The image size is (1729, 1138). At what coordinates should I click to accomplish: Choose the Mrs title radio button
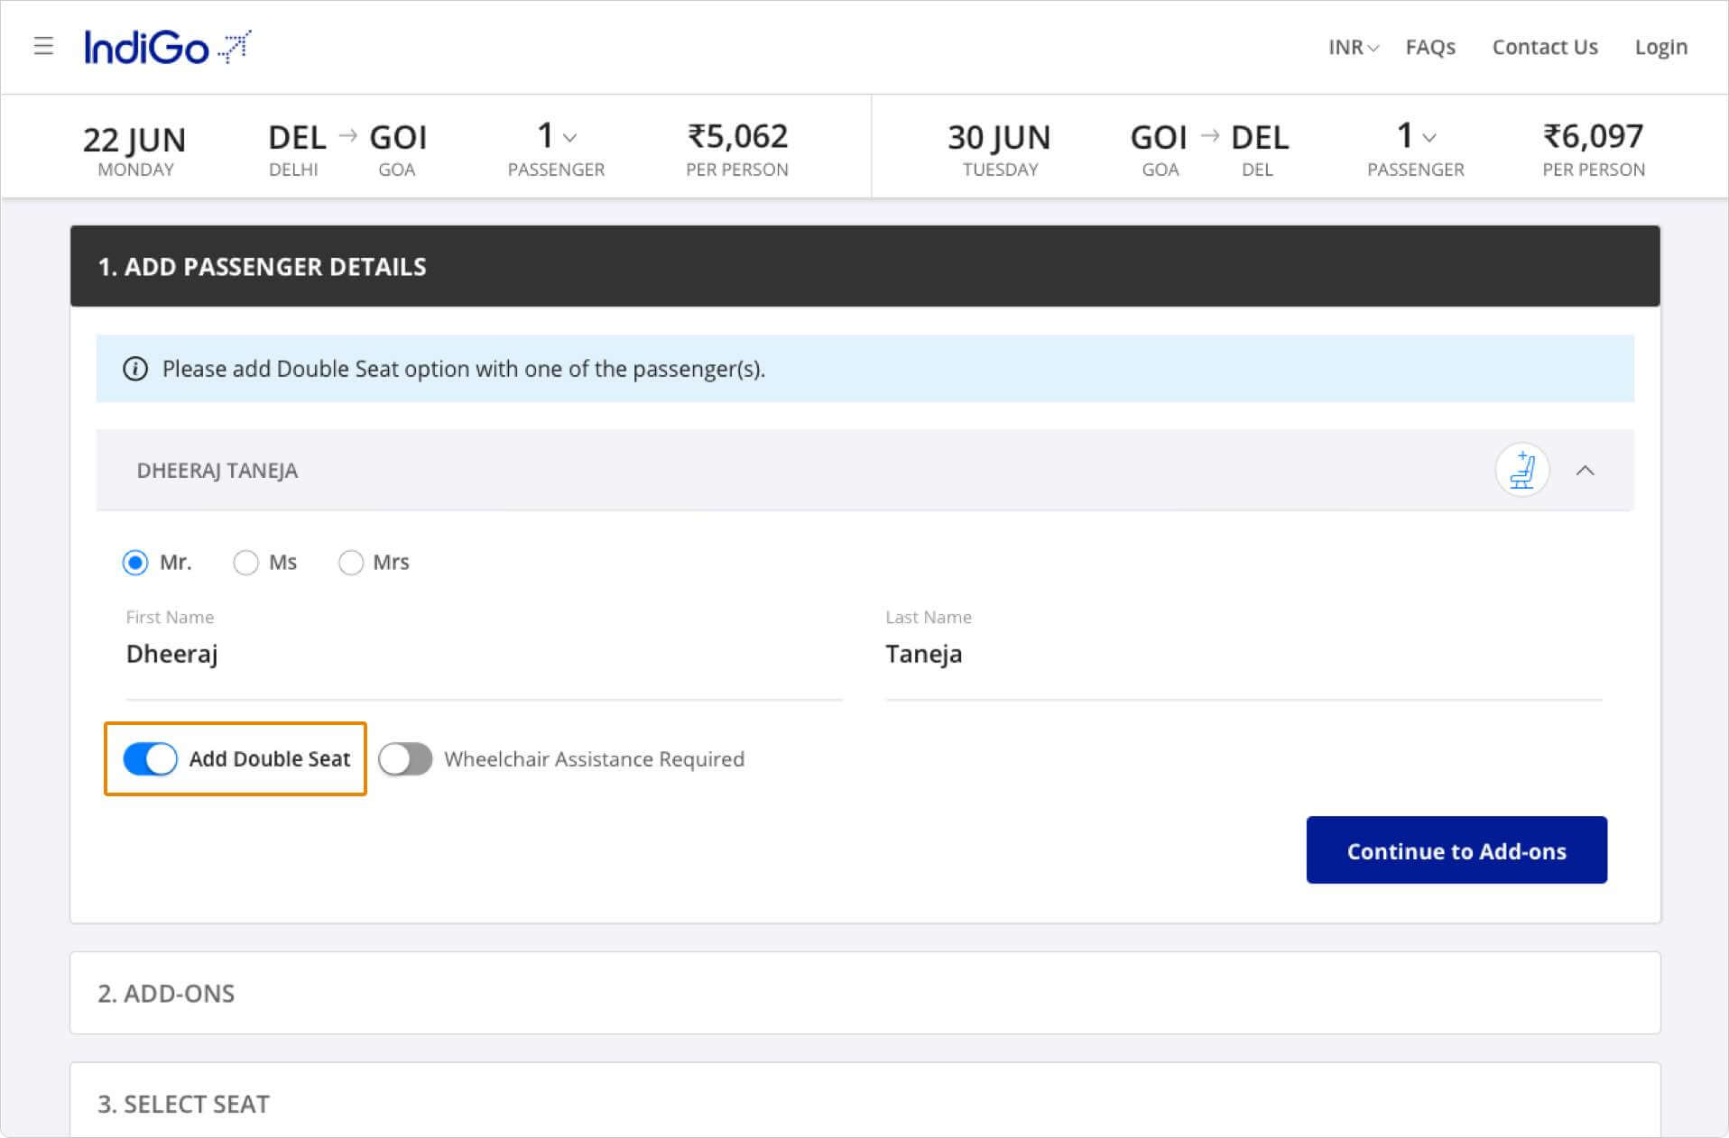(x=350, y=563)
